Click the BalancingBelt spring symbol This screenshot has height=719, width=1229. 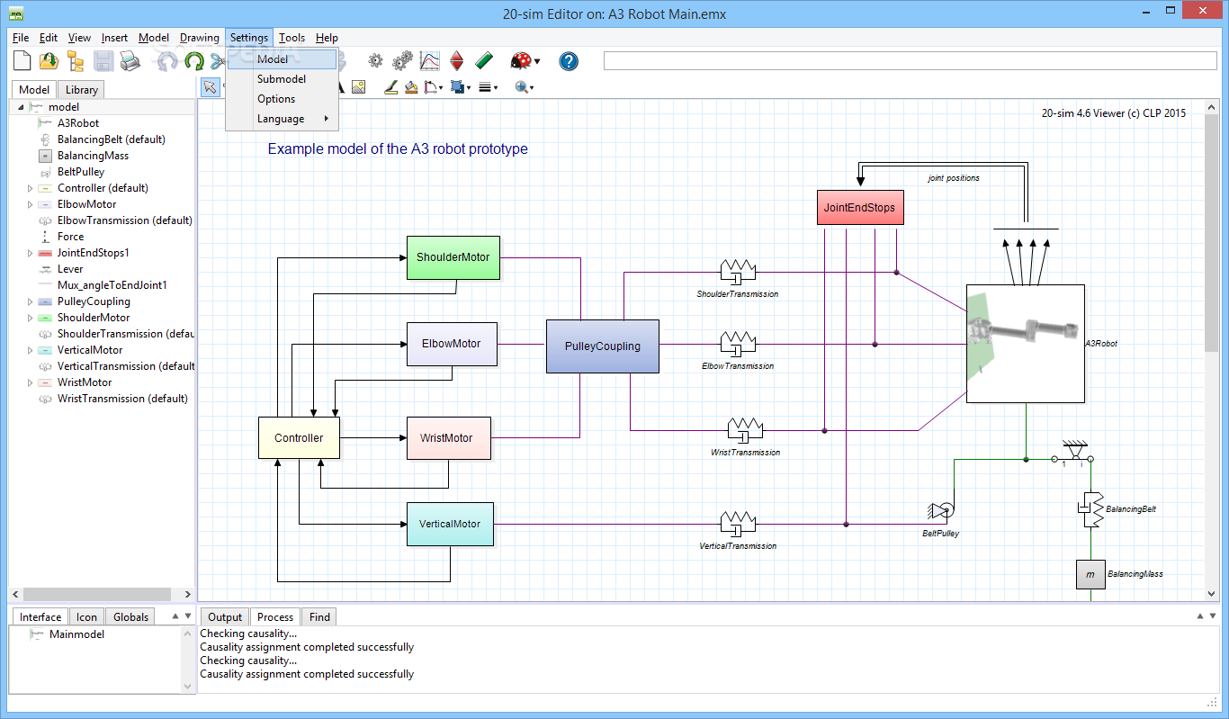tap(1090, 510)
